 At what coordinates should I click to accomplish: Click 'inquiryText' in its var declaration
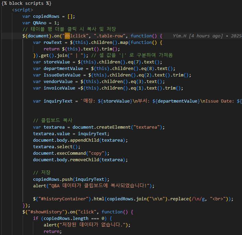[x=58, y=101]
